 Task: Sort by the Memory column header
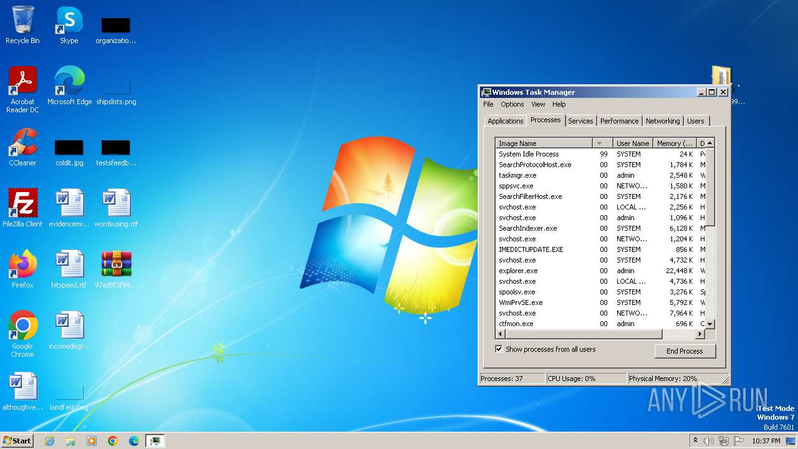click(x=675, y=143)
